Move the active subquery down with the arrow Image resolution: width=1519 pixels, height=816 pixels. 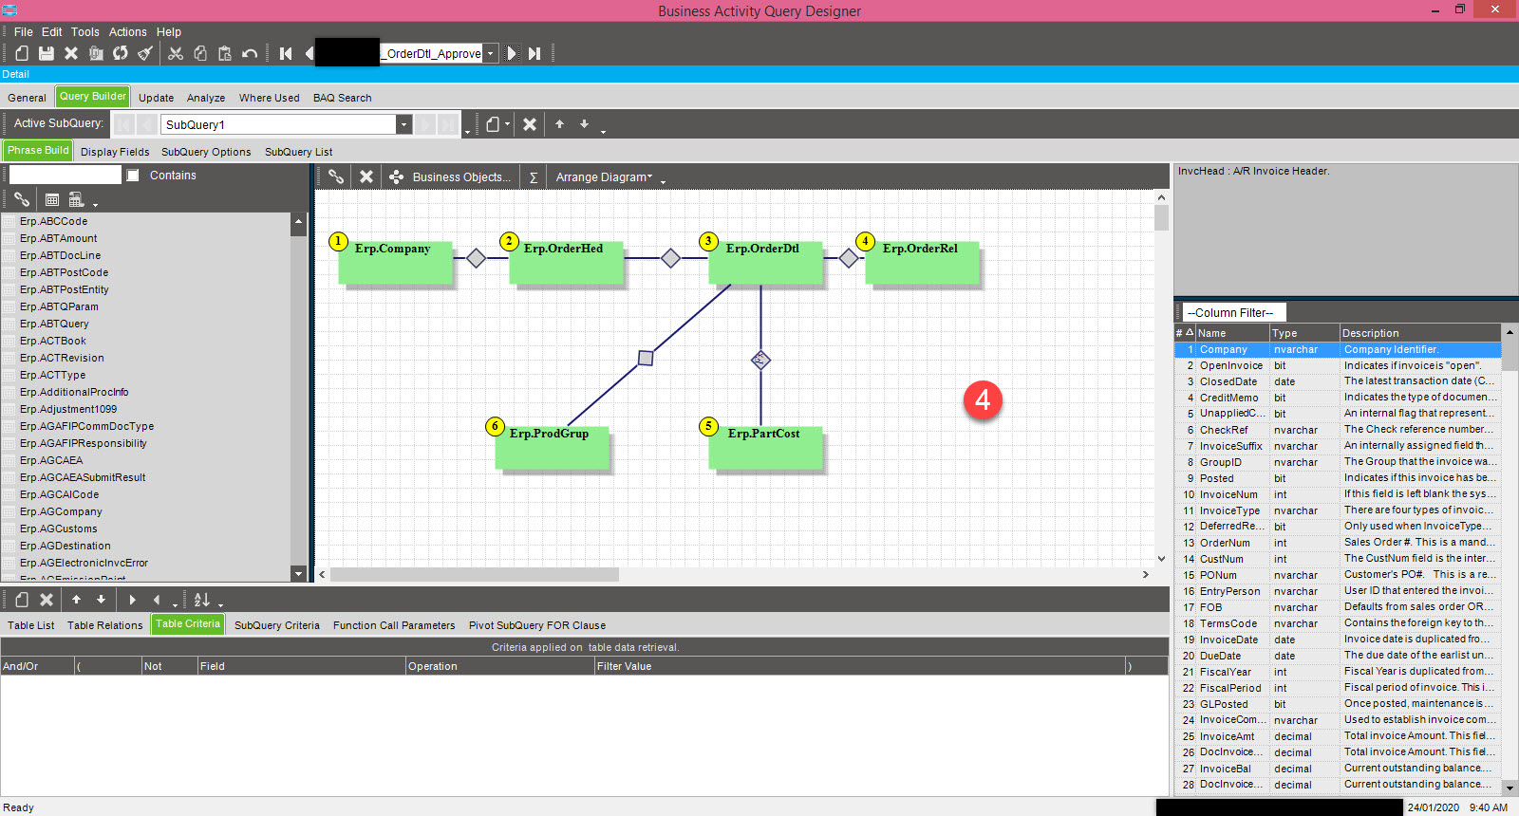click(x=584, y=124)
